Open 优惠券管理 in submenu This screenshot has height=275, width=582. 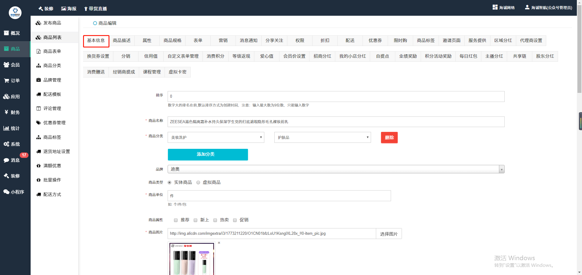coord(55,123)
